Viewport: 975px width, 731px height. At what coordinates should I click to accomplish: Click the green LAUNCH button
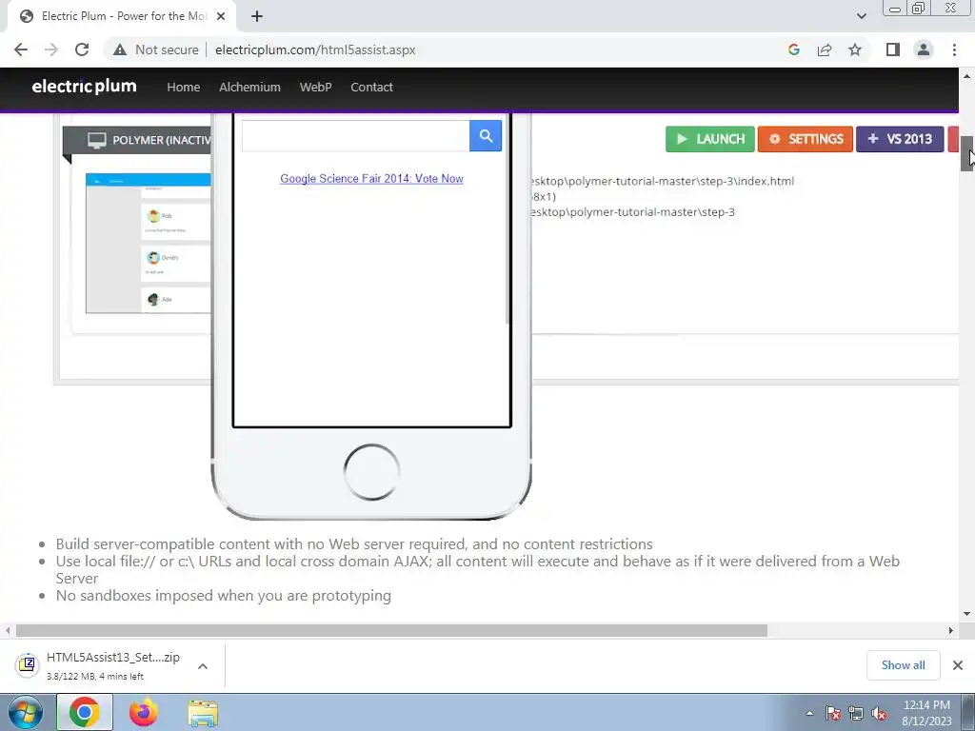coord(710,139)
